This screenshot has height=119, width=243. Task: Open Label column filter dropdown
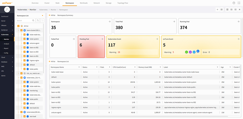(218, 67)
